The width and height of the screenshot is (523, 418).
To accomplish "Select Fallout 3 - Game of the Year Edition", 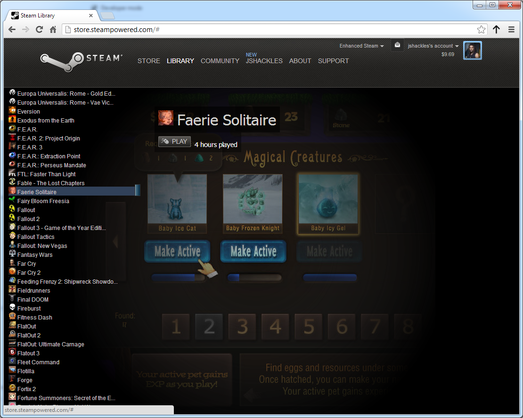I will [61, 228].
